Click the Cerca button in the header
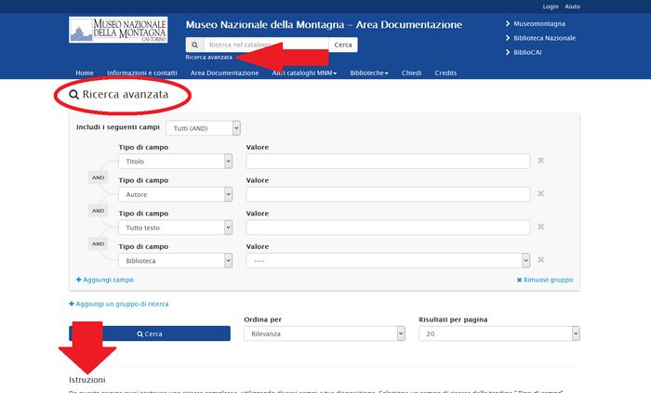This screenshot has width=651, height=393. (343, 45)
